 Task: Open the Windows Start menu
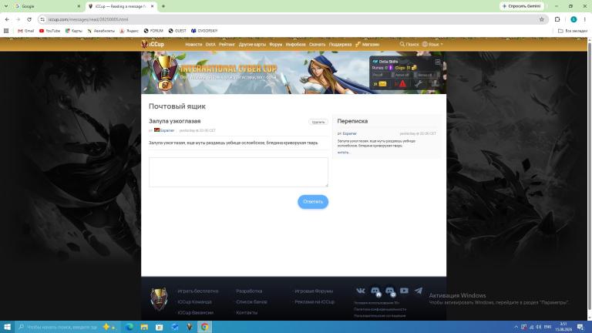coord(7,327)
